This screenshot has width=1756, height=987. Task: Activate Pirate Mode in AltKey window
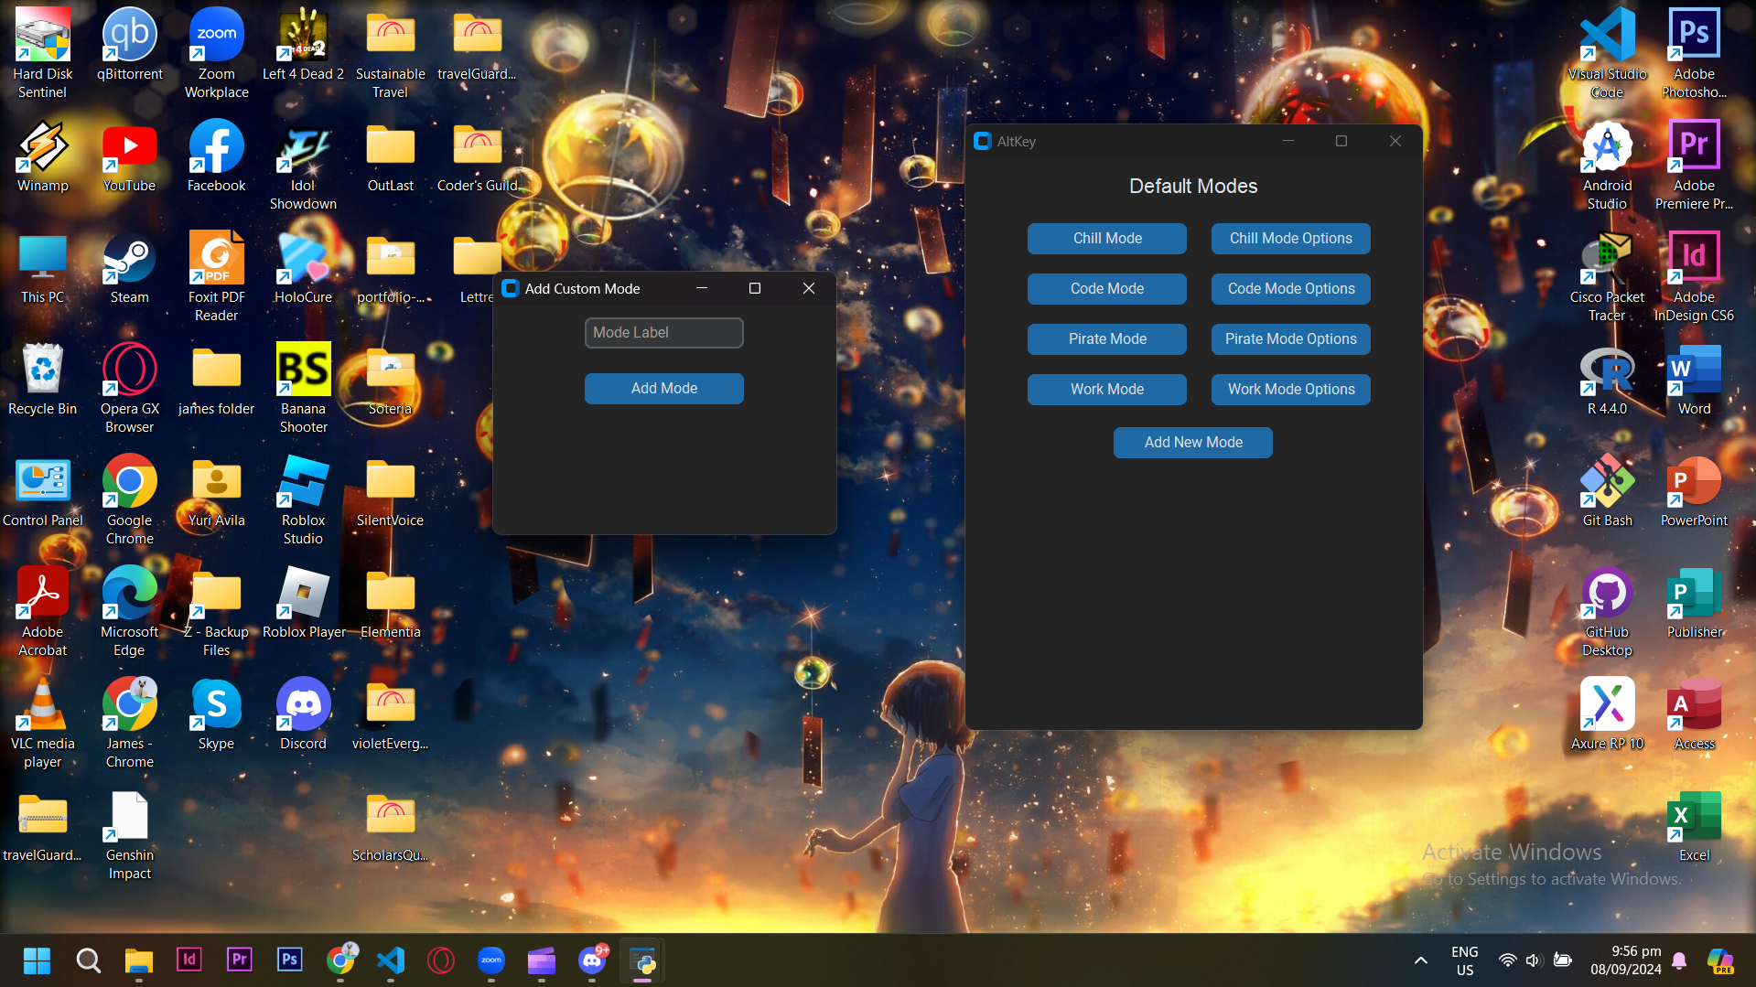tap(1107, 339)
